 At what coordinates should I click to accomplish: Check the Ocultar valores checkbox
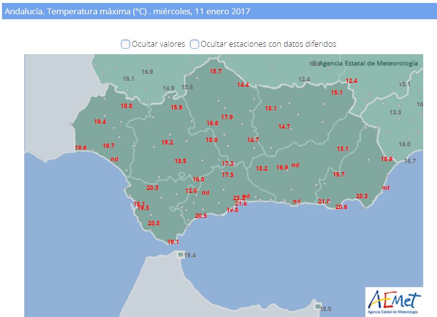[x=126, y=44]
